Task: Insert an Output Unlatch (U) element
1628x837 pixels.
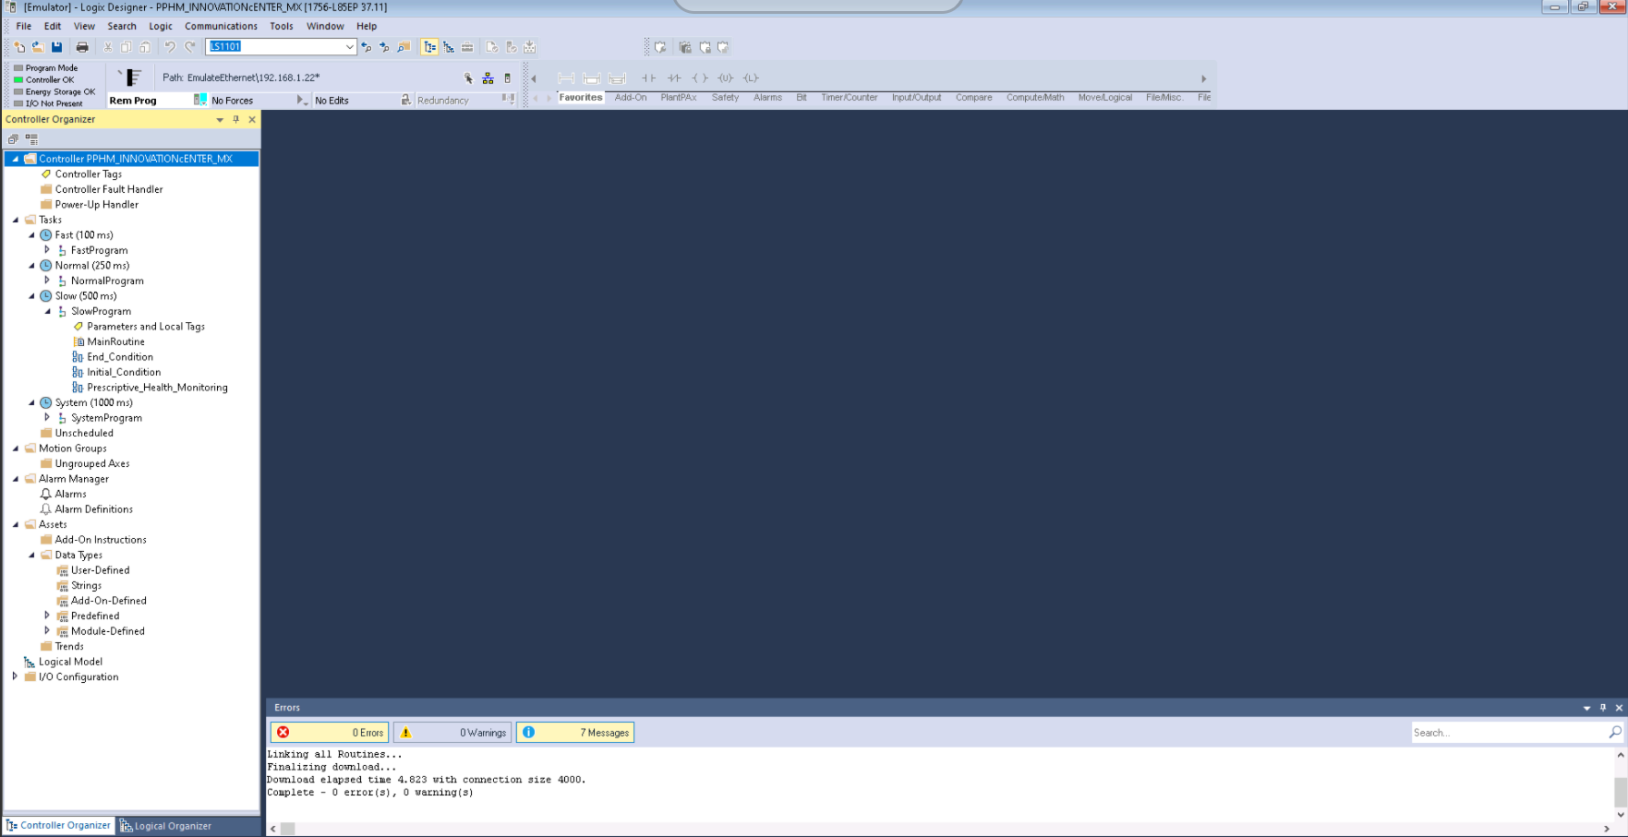Action: click(726, 78)
